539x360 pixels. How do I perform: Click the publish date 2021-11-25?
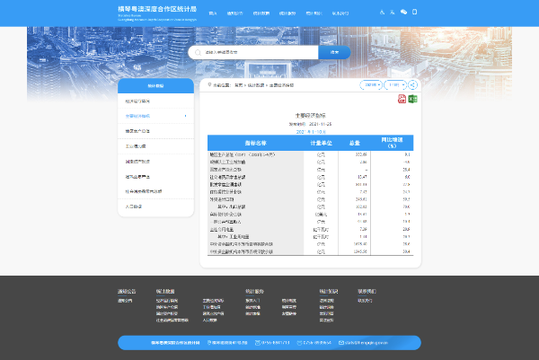(x=320, y=124)
